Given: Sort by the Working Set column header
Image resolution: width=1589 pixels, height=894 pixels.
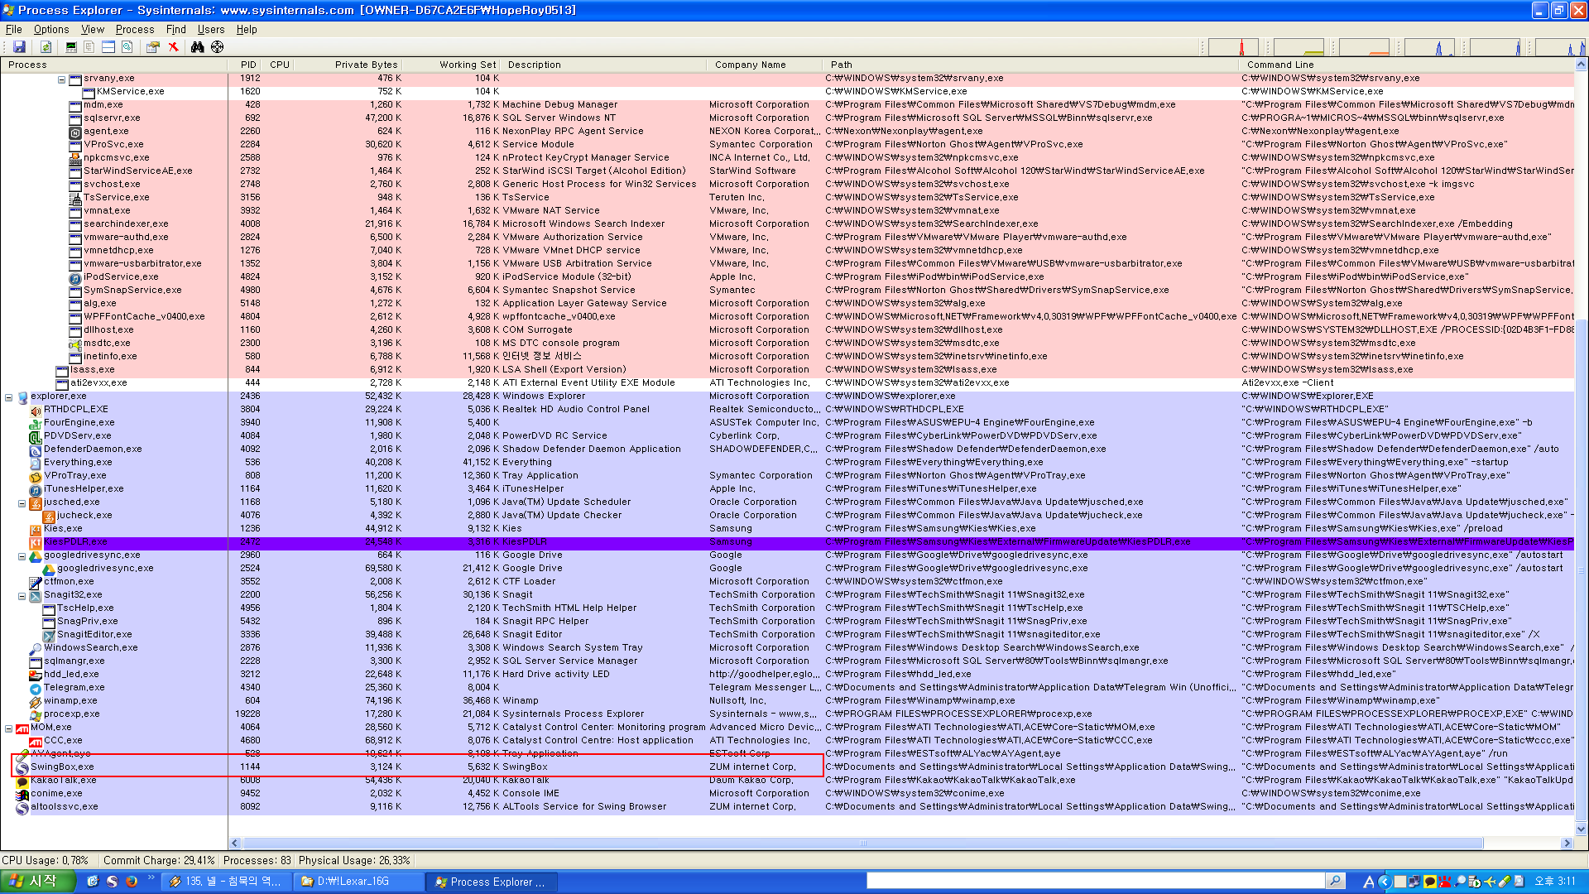Looking at the screenshot, I should click(451, 65).
